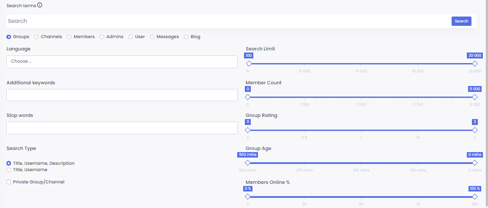This screenshot has height=208, width=488.
Task: Select the Groups radio option
Action: (x=9, y=37)
